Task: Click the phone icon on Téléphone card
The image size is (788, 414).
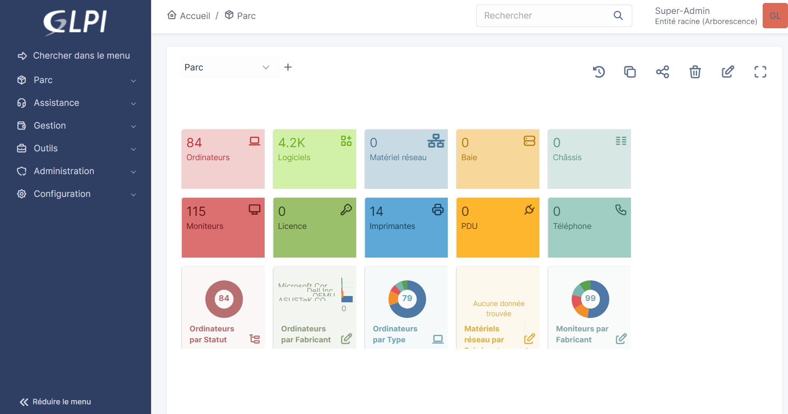Action: (621, 210)
